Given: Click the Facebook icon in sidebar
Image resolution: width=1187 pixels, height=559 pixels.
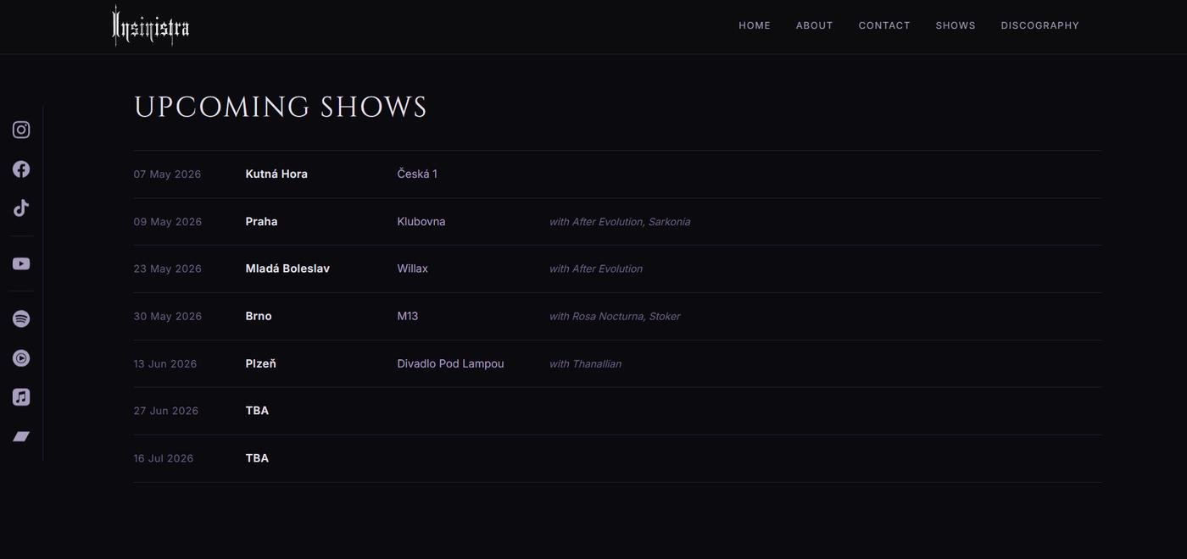Looking at the screenshot, I should coord(21,169).
